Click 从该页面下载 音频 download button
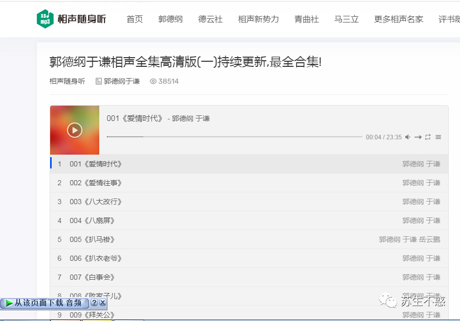The width and height of the screenshot is (460, 321). tap(45, 303)
